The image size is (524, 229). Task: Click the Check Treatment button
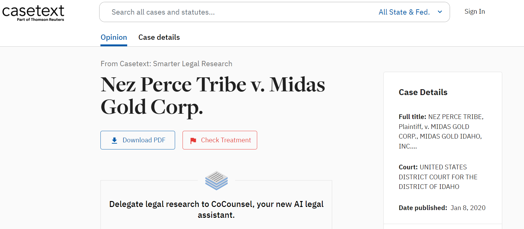pyautogui.click(x=220, y=140)
